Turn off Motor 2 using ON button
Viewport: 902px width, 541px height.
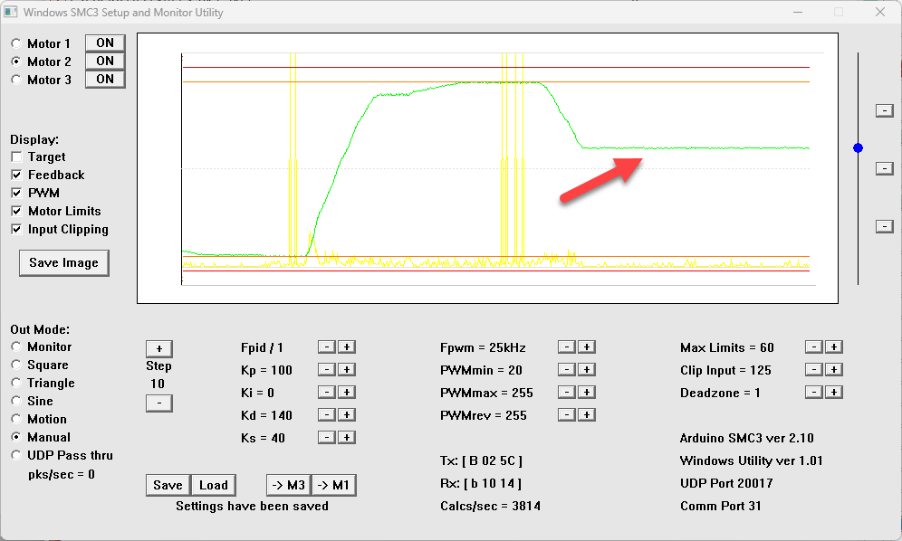tap(105, 62)
